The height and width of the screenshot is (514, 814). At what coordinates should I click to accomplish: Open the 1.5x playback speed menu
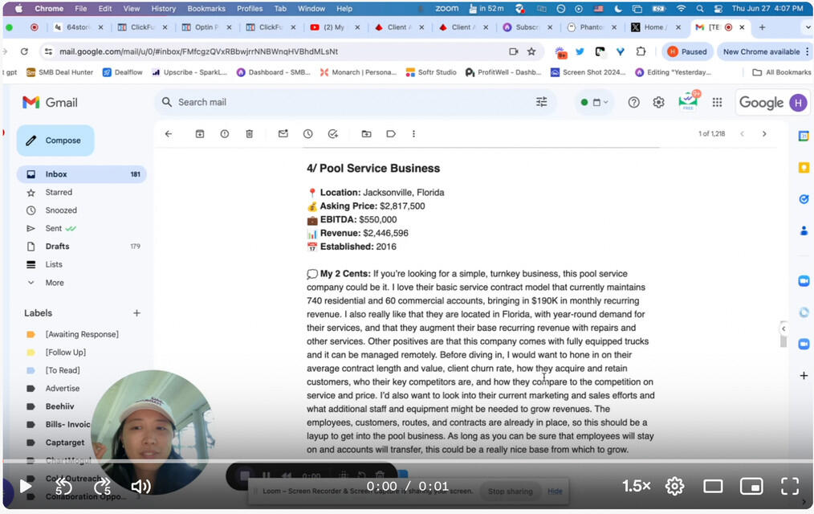[x=636, y=486]
